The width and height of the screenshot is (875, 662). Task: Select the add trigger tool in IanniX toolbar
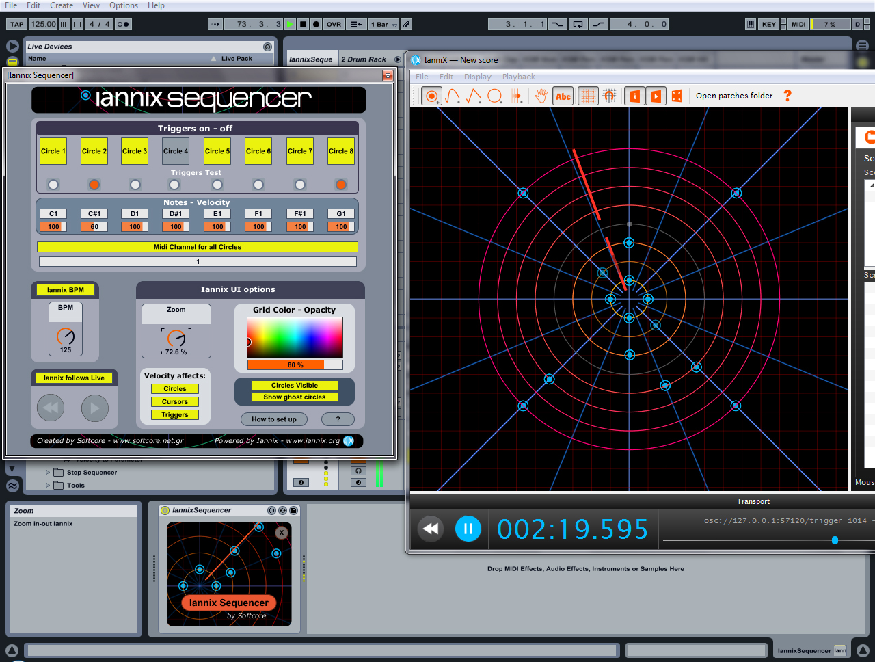click(431, 96)
